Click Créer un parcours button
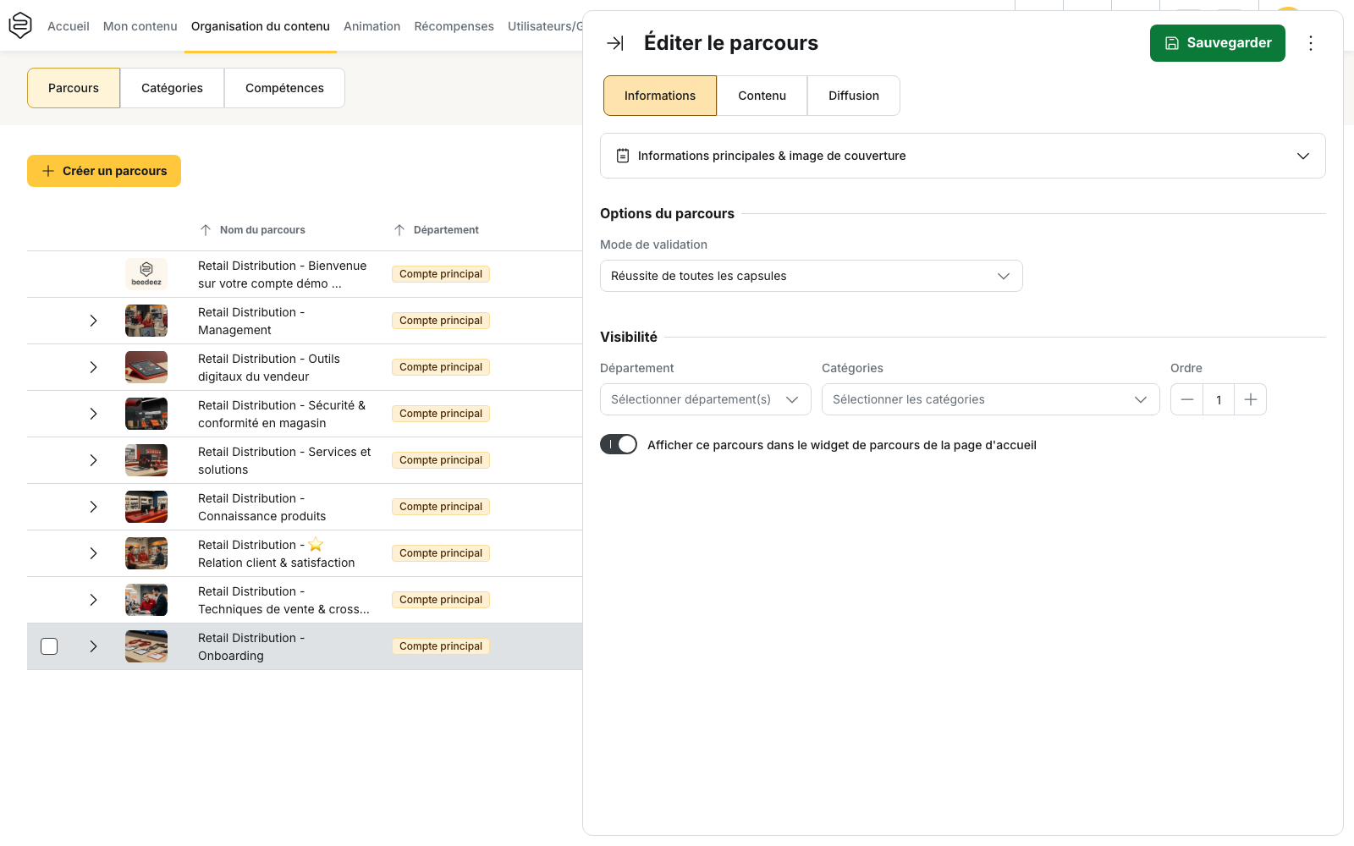The height and width of the screenshot is (846, 1354). point(104,171)
